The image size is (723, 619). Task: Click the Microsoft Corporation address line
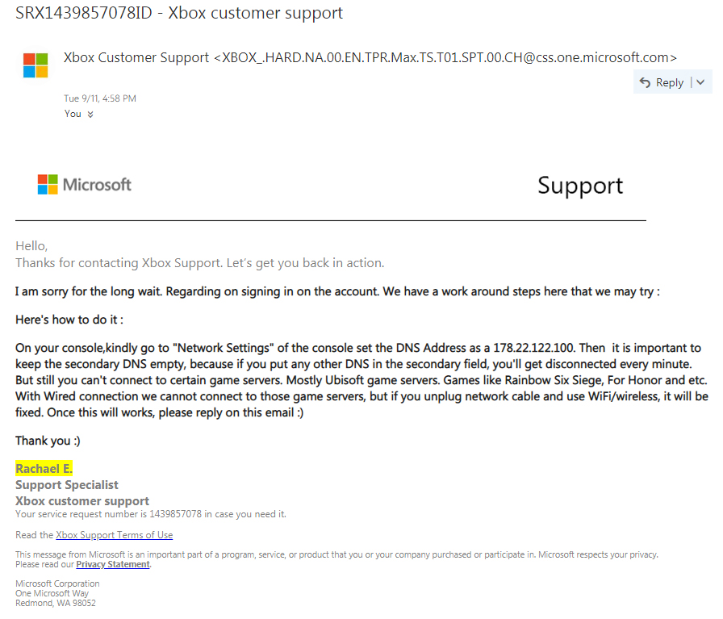[x=57, y=583]
